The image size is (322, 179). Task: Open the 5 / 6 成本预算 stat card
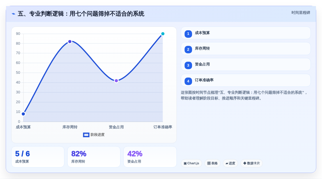click(38, 157)
